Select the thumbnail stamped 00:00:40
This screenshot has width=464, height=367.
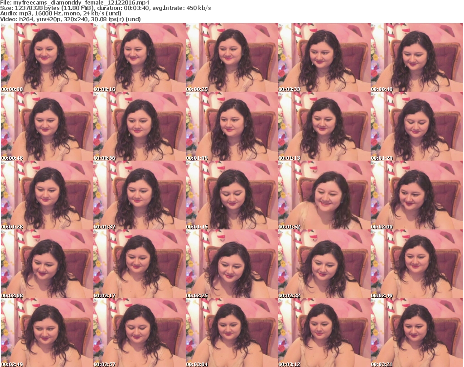(417, 57)
